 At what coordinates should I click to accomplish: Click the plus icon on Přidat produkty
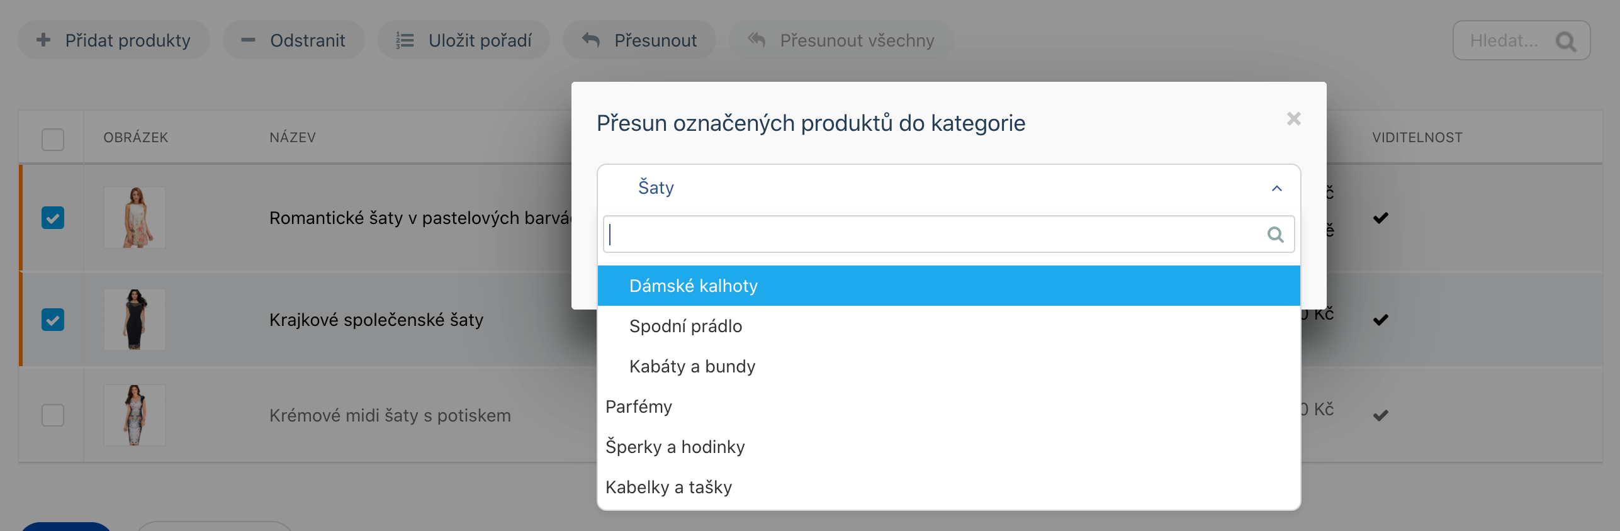43,40
